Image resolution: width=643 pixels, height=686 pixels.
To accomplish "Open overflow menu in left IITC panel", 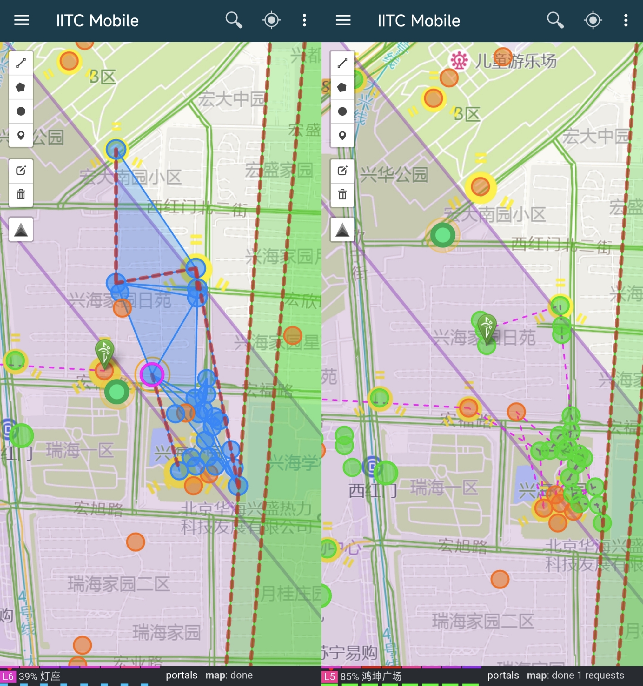I will point(304,20).
